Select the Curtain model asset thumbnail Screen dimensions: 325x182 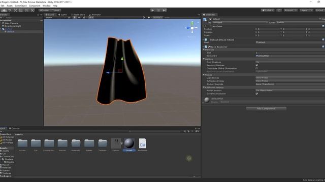[116, 143]
